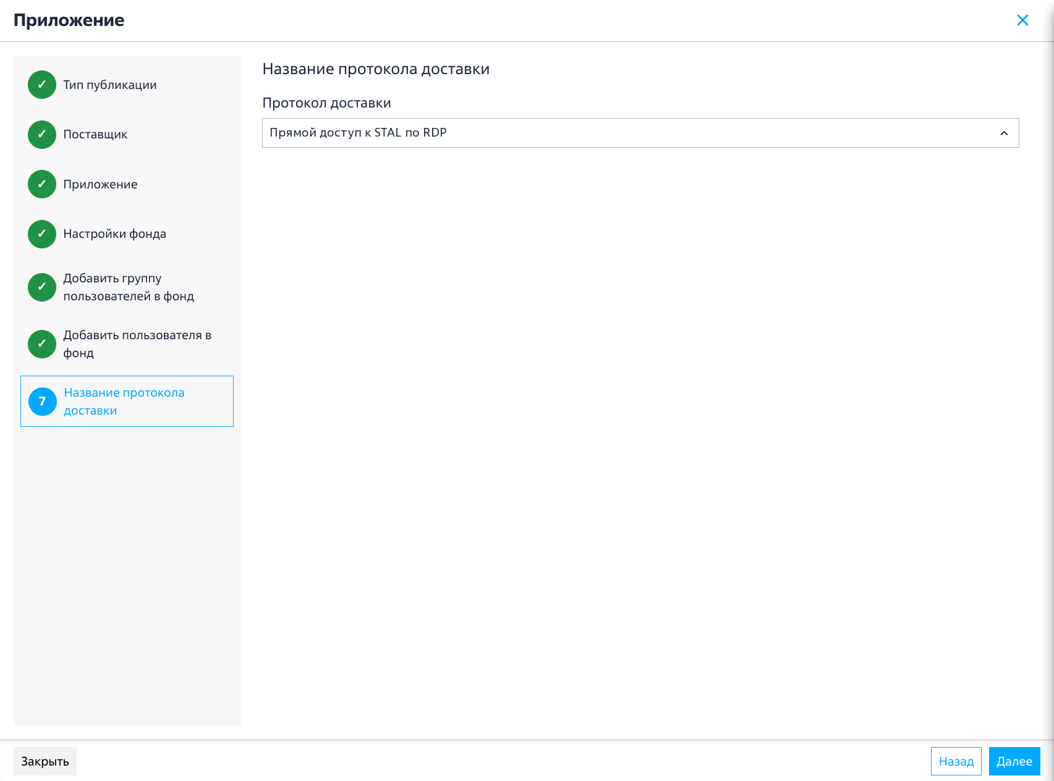This screenshot has width=1054, height=781.
Task: Click checkmark icon for Добавить пользователя в фонд
Action: (x=42, y=344)
